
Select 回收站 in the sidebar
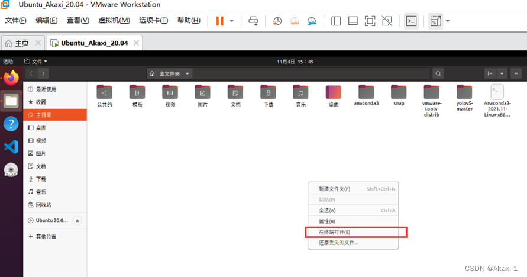pyautogui.click(x=55, y=205)
